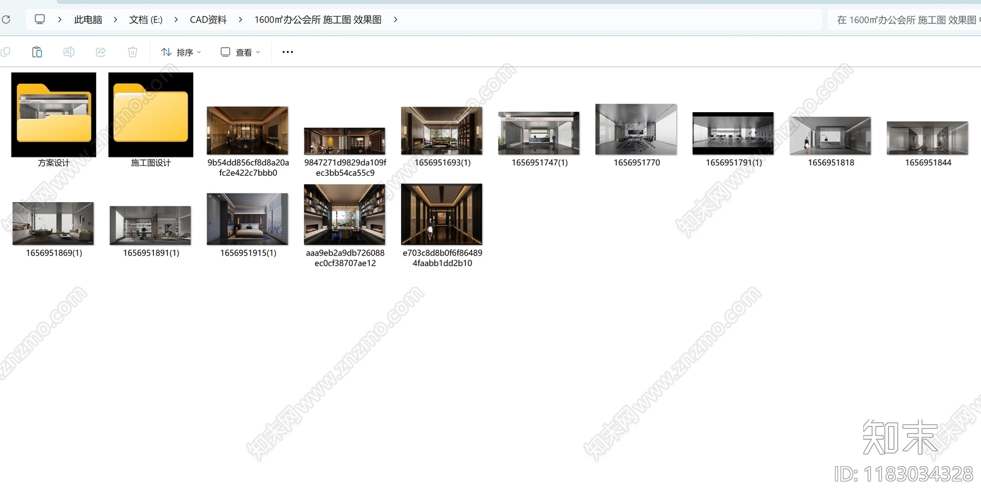Select the 1656951770 image thumbnail
Viewport: 981px width, 498px height.
tap(636, 129)
